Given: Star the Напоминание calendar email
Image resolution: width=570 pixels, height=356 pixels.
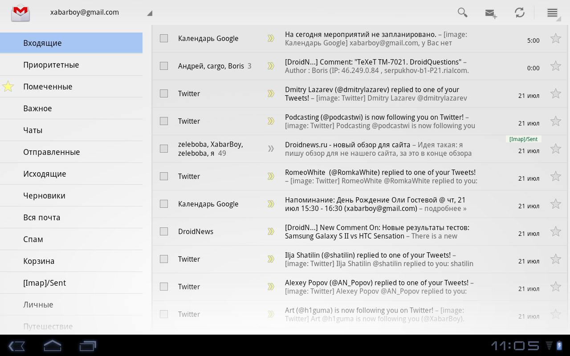Looking at the screenshot, I should click(555, 204).
